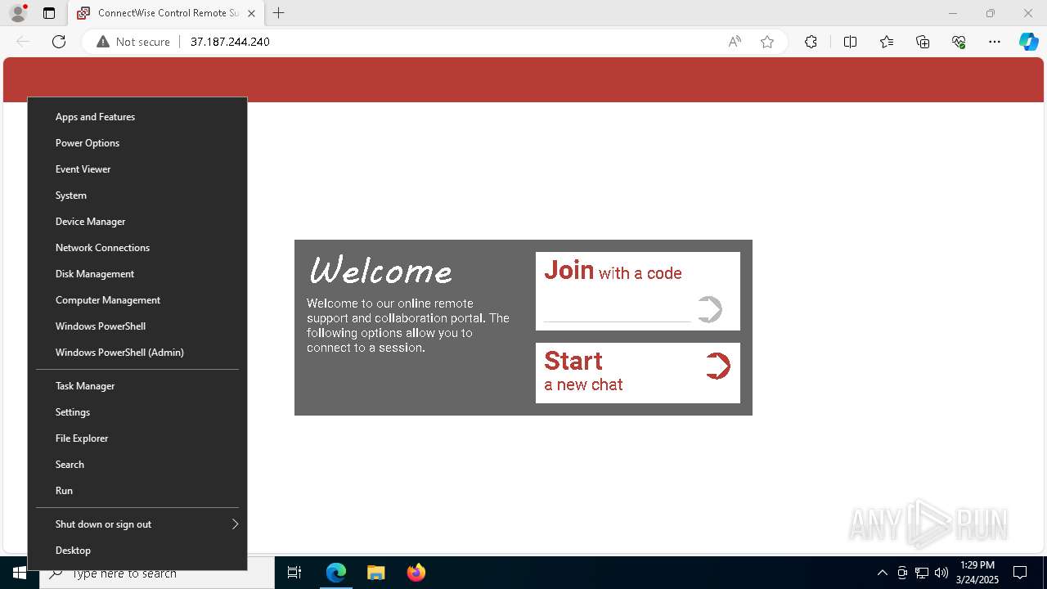
Task: Select Search in the context menu
Action: point(137,465)
